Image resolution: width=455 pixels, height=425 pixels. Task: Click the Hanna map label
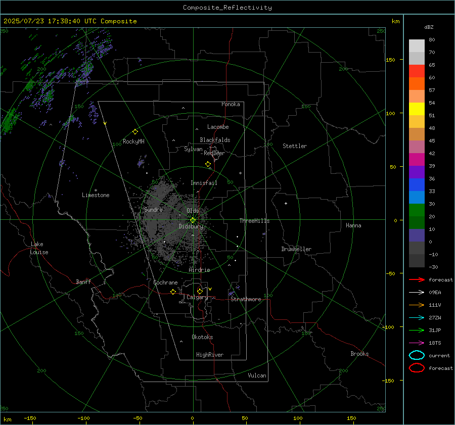pos(353,225)
